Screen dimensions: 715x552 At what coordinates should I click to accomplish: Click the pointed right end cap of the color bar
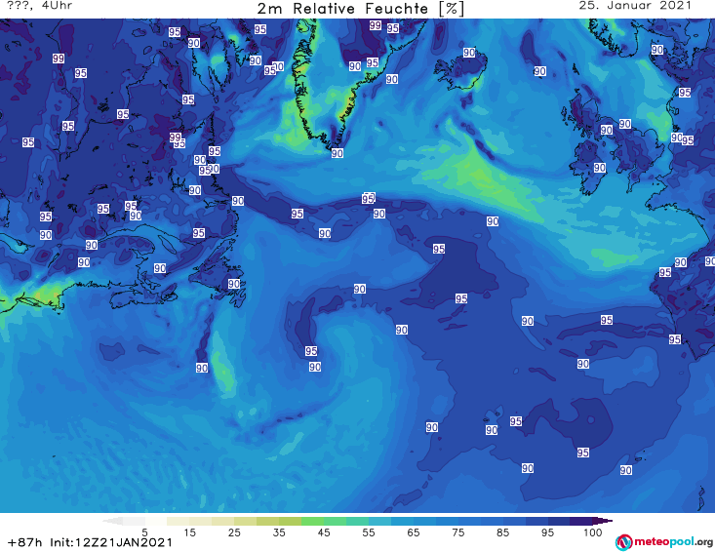tap(603, 521)
